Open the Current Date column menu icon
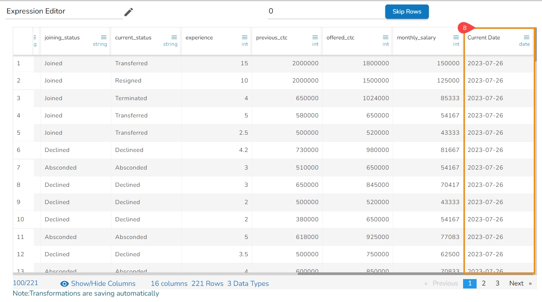Image resolution: width=542 pixels, height=302 pixels. 527,38
